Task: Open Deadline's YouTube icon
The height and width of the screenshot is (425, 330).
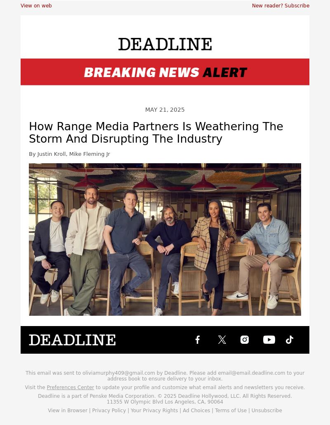Action: (269, 340)
